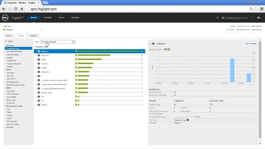
Task: Click the dropdown arrow next to the help icon
Action: (x=261, y=18)
